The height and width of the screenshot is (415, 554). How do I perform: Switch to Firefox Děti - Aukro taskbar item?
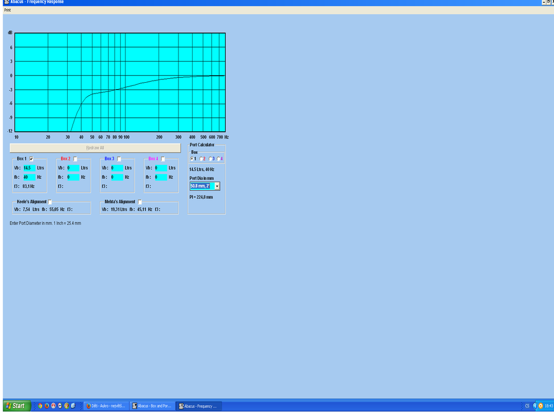point(106,406)
